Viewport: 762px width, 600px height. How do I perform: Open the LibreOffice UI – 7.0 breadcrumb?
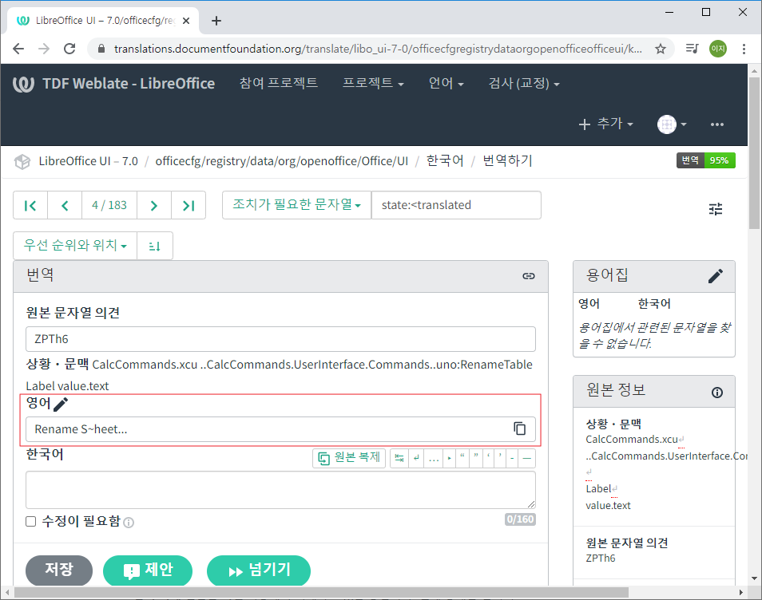click(x=89, y=161)
